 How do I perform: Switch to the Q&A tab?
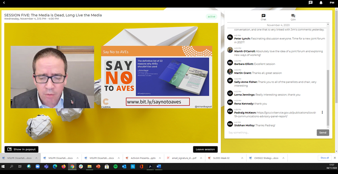pos(293,17)
